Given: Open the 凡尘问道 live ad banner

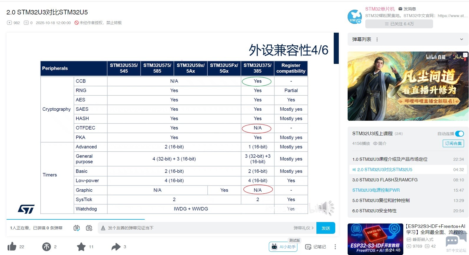Looking at the screenshot, I should (408, 86).
